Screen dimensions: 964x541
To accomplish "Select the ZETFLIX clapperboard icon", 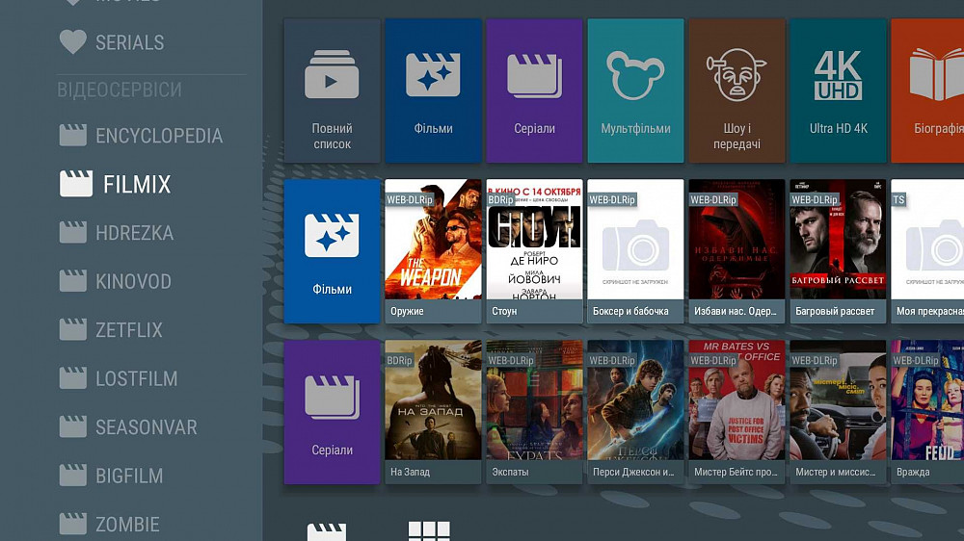I will click(x=72, y=329).
